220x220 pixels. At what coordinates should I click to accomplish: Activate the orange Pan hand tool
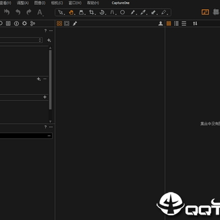click(x=71, y=12)
